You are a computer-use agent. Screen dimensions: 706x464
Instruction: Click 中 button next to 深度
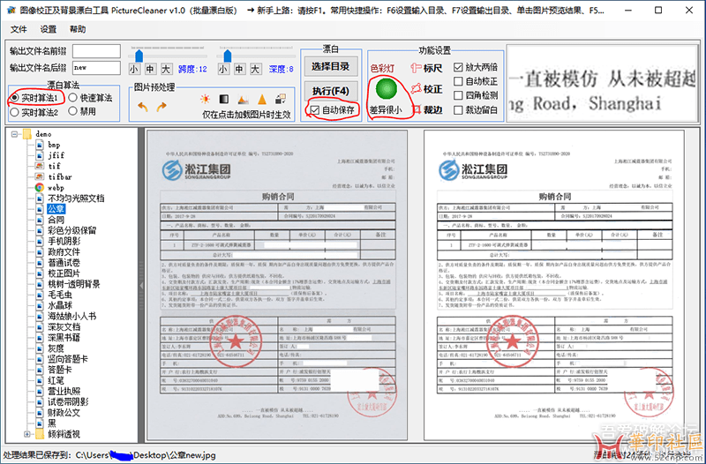(x=239, y=69)
